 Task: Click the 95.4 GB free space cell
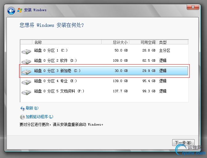pos(149,81)
